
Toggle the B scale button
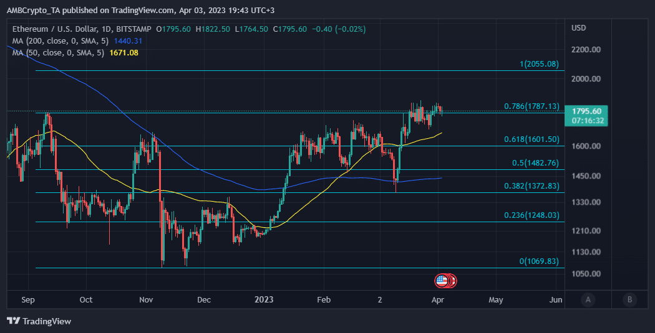point(629,300)
